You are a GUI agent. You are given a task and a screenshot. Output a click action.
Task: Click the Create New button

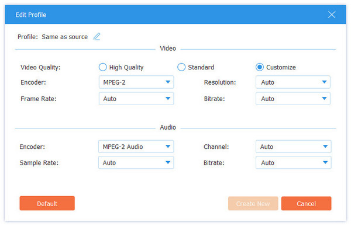click(x=253, y=204)
